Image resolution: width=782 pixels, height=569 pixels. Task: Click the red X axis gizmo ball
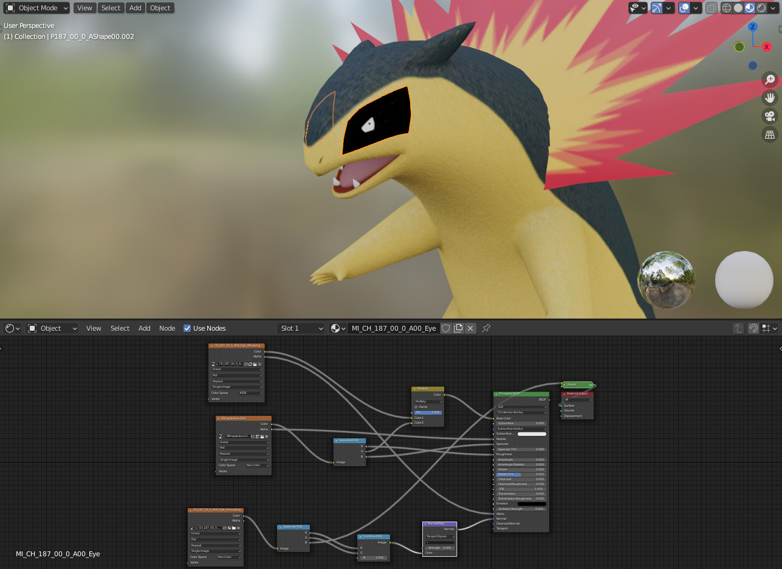[x=767, y=47]
